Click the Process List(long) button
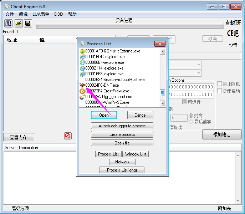The height and width of the screenshot is (214, 245). [x=122, y=170]
